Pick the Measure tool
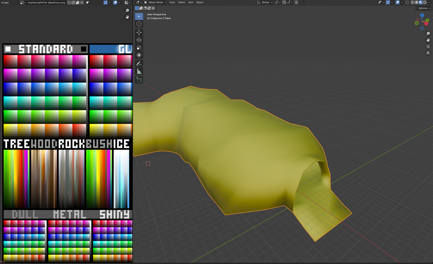This screenshot has height=264, width=433. [139, 72]
